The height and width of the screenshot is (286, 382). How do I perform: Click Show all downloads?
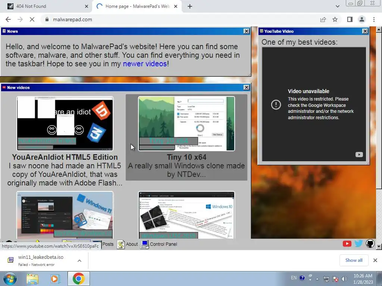tap(354, 260)
